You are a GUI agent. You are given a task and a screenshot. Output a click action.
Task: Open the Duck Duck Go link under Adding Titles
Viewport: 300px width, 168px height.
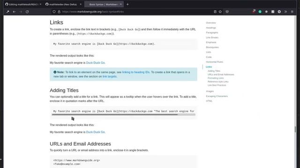tap(95, 132)
